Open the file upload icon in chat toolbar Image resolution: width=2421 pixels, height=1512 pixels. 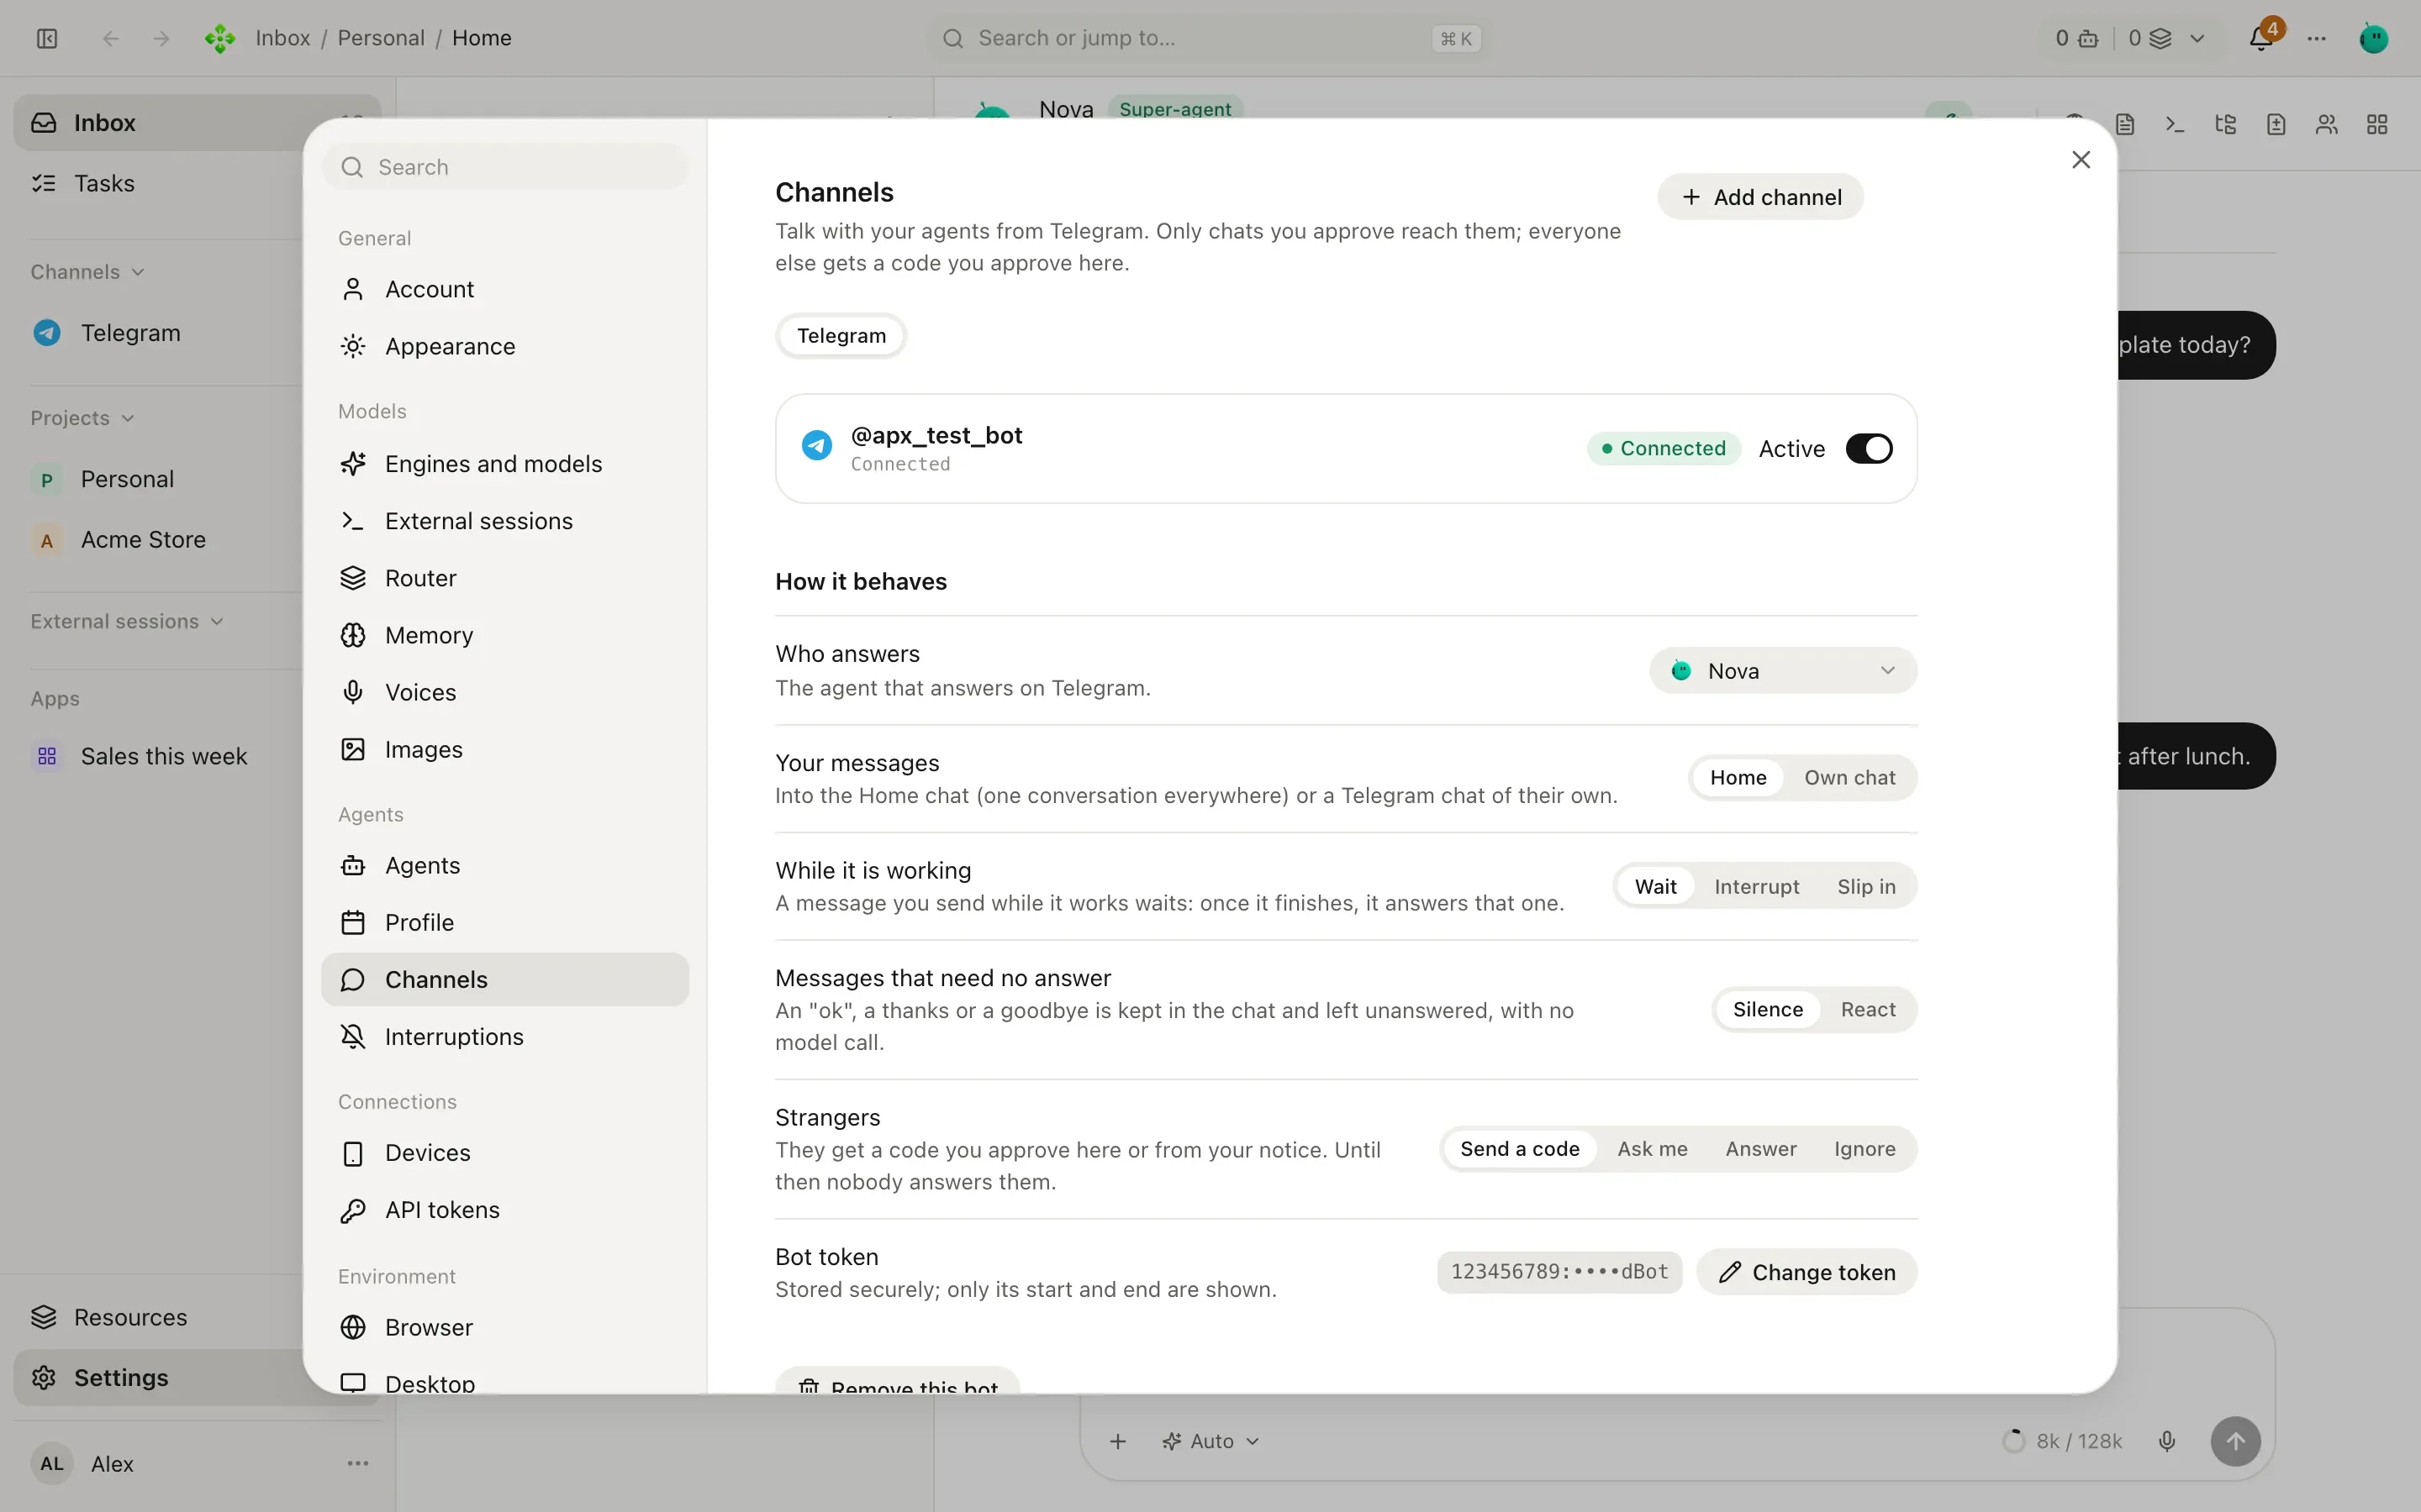(2276, 124)
